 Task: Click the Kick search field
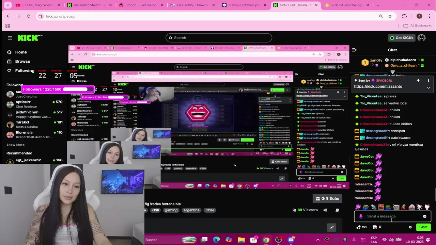[219, 38]
